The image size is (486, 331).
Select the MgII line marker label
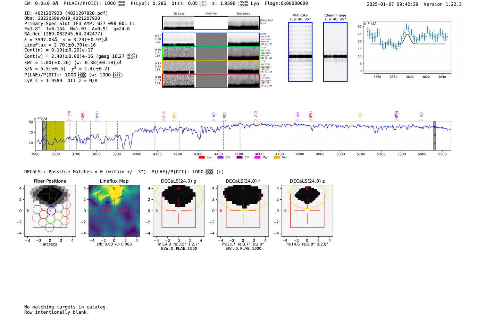[396, 116]
